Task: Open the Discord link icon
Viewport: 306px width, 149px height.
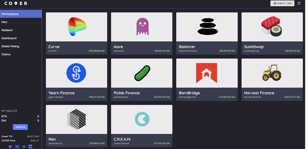Action: tap(30, 147)
